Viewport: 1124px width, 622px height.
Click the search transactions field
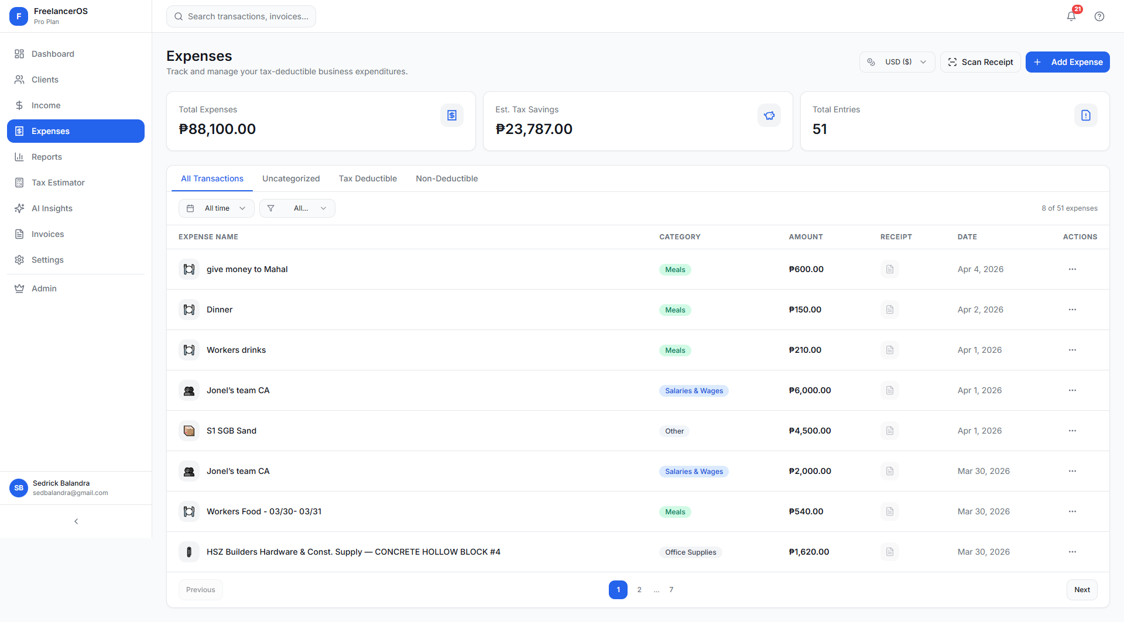[241, 16]
